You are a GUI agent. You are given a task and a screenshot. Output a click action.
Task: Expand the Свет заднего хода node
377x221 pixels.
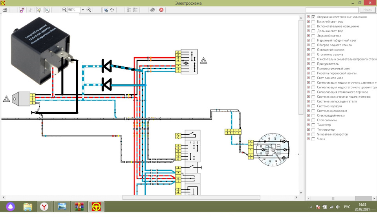pos(309,78)
